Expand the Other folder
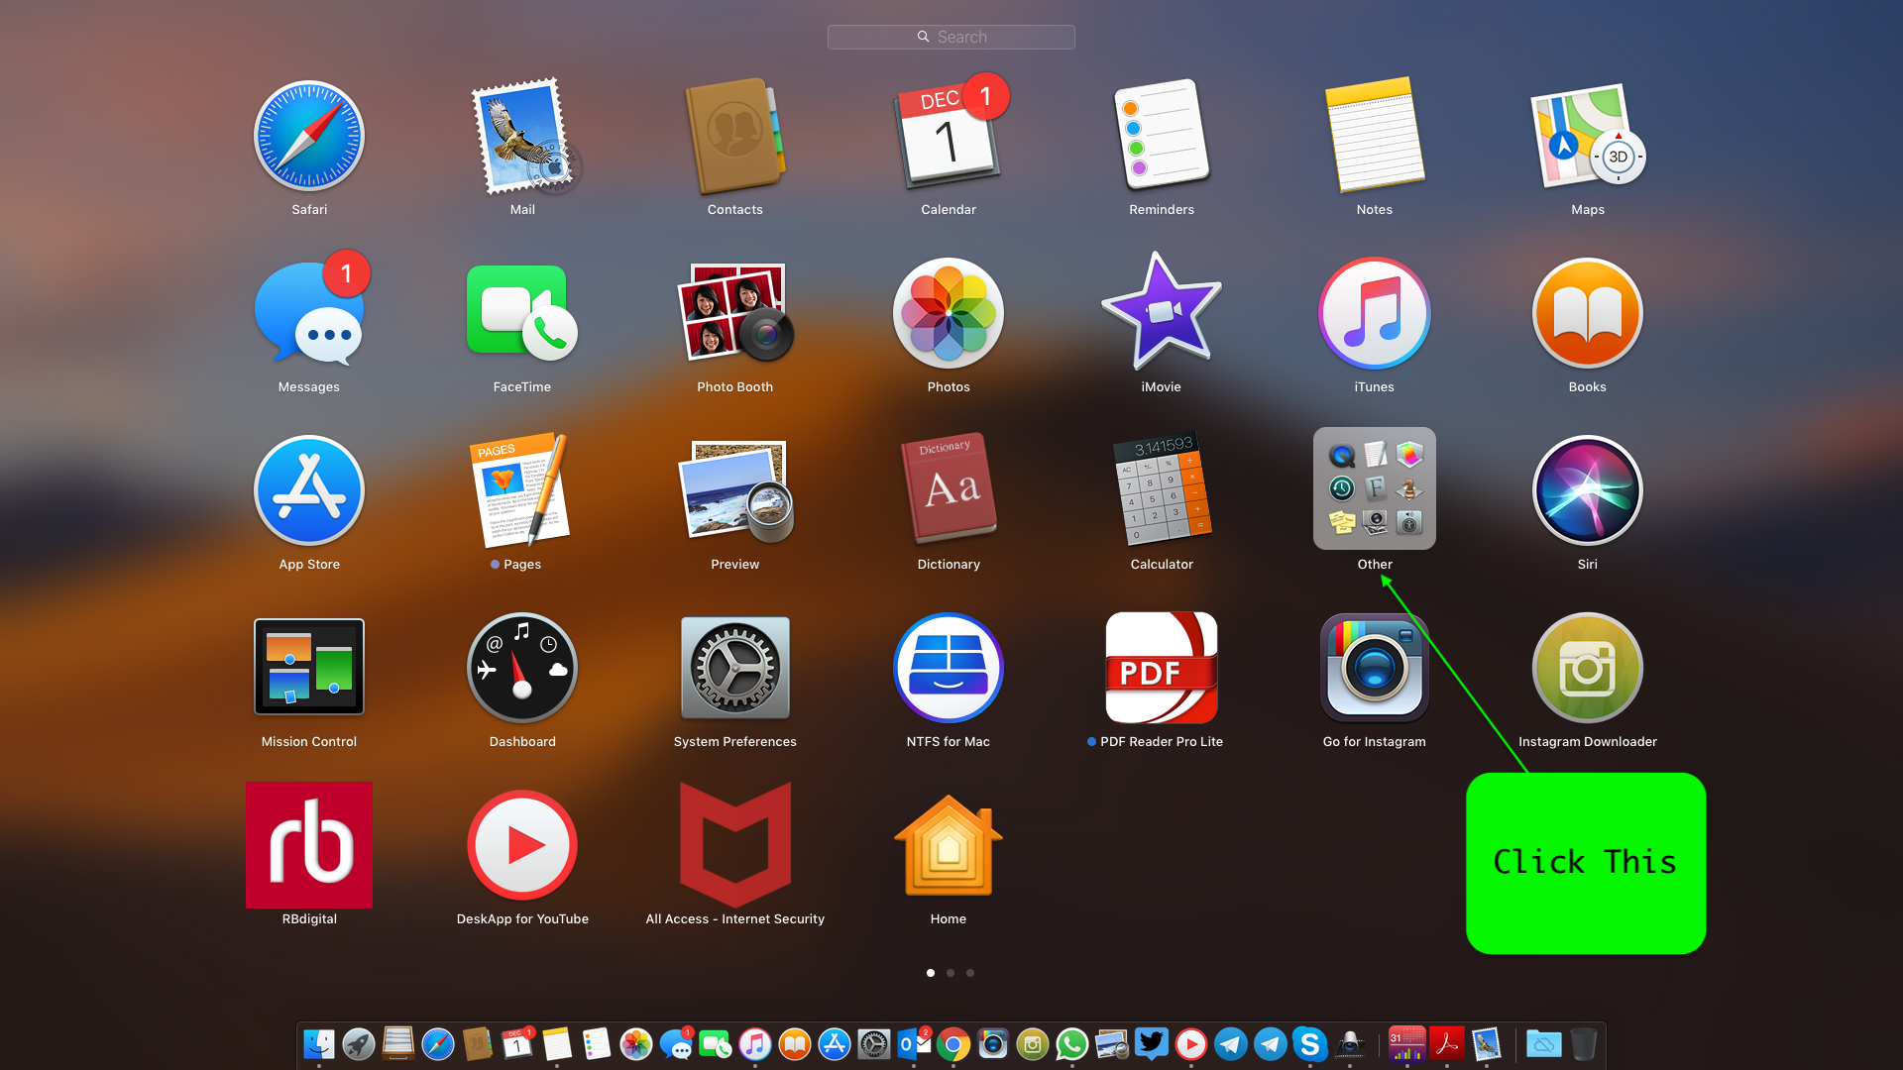 (1374, 489)
